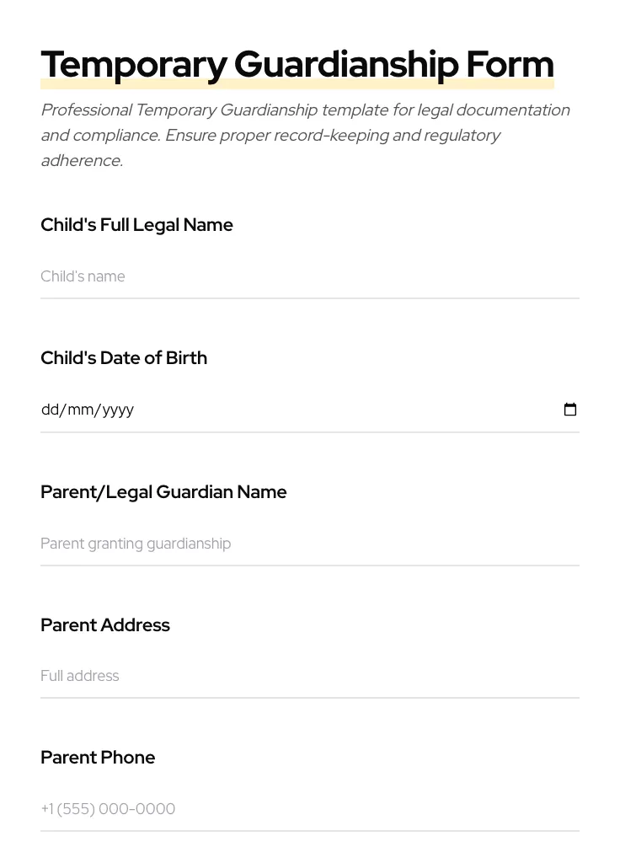Viewport: 620px width, 863px height.
Task: Click the Child's Date of Birth label
Action: 124,357
